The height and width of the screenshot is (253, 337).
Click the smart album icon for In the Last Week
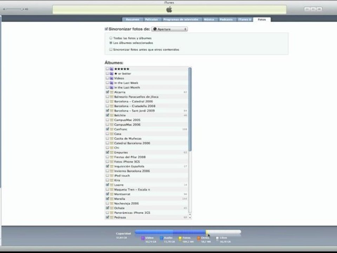coord(112,83)
